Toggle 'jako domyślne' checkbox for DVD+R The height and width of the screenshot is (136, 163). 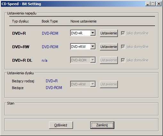[123, 33]
